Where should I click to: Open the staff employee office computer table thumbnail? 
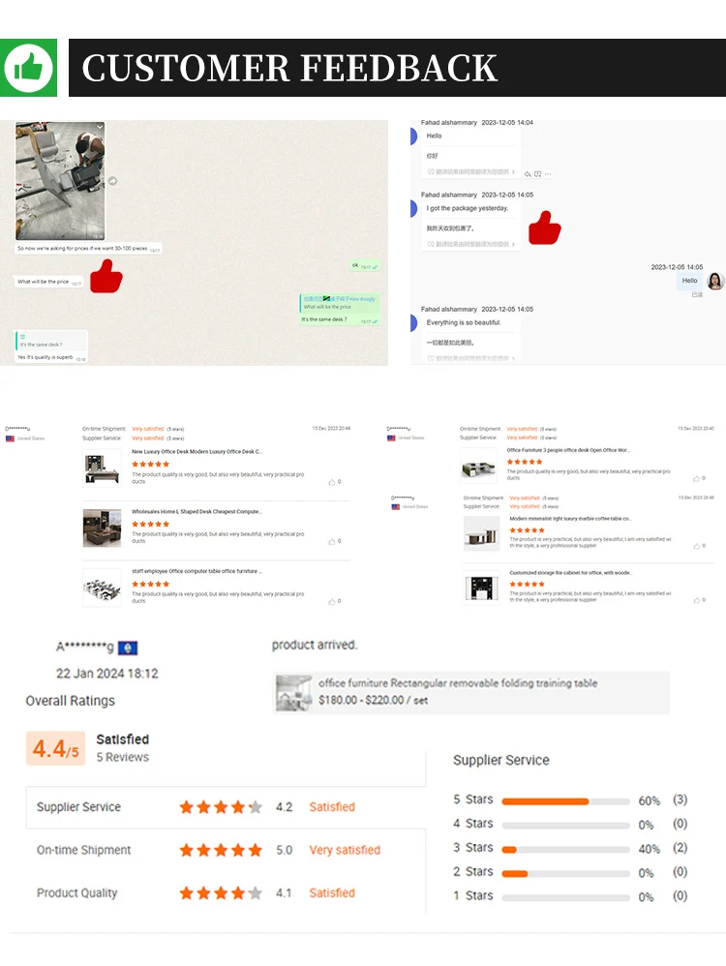[103, 588]
